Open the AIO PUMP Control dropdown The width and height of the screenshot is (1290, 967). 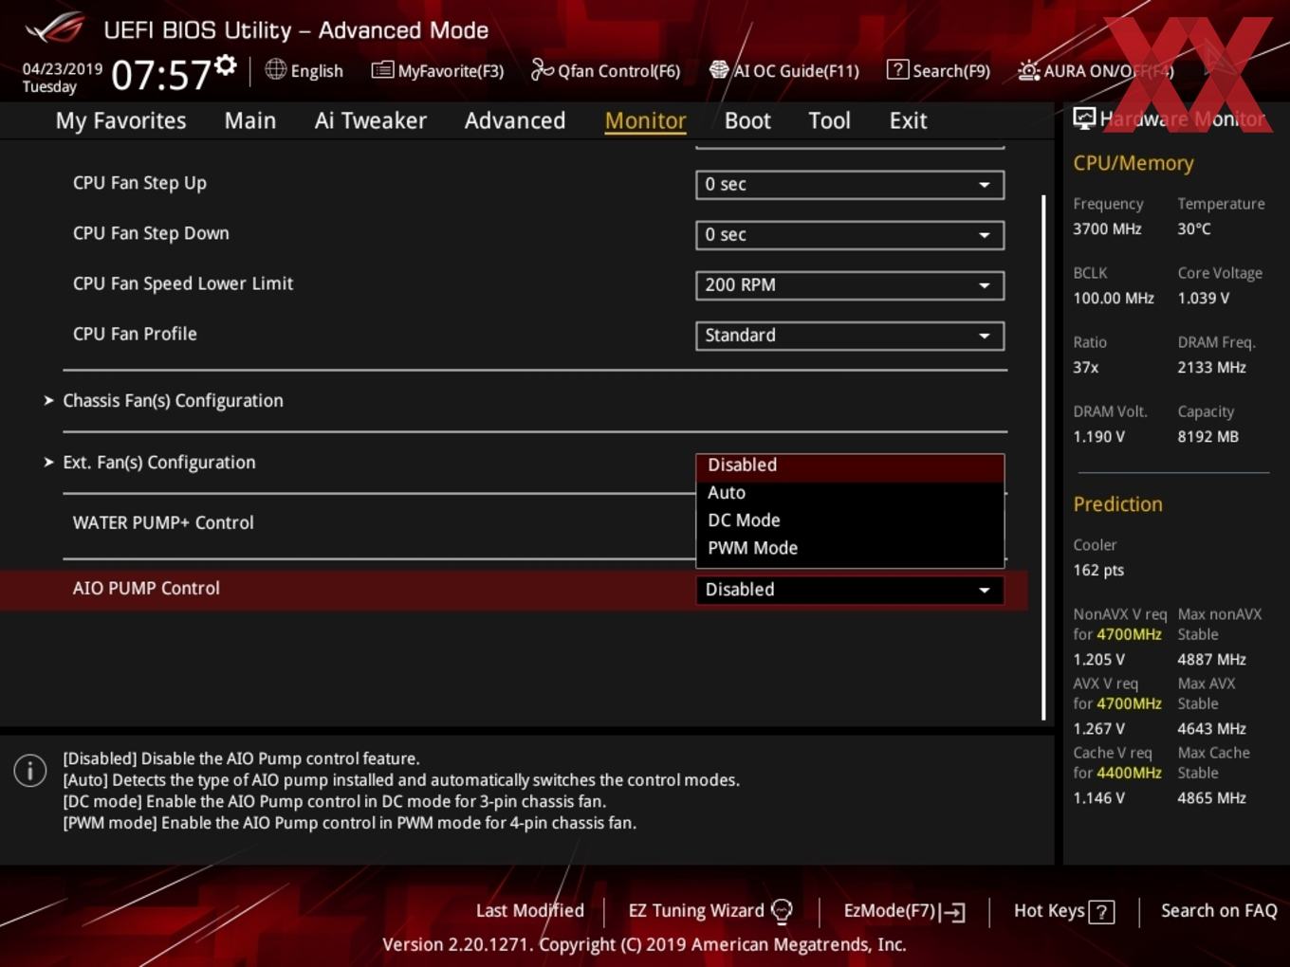pyautogui.click(x=850, y=590)
